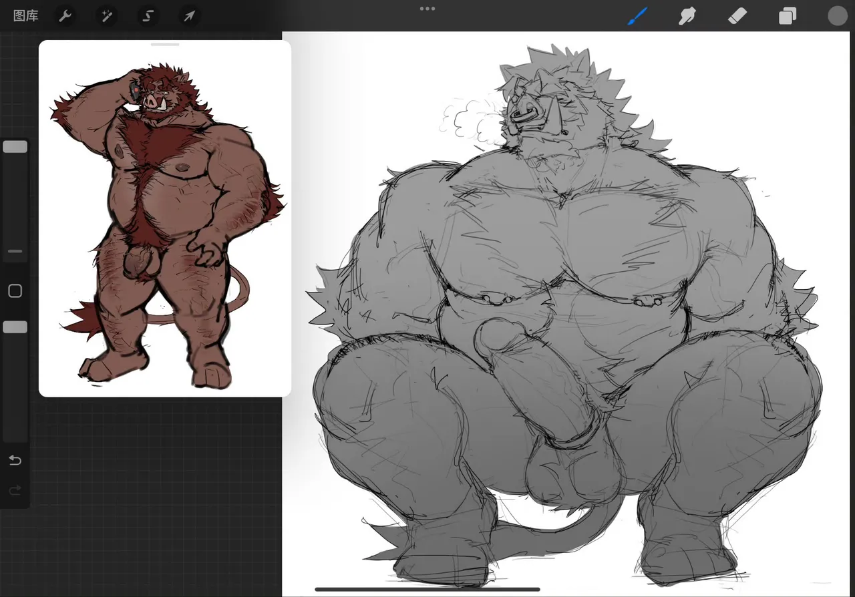Open the Adjustments magic wand menu

(106, 15)
